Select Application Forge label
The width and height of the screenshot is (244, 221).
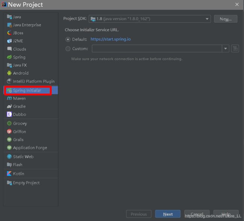[30, 148]
